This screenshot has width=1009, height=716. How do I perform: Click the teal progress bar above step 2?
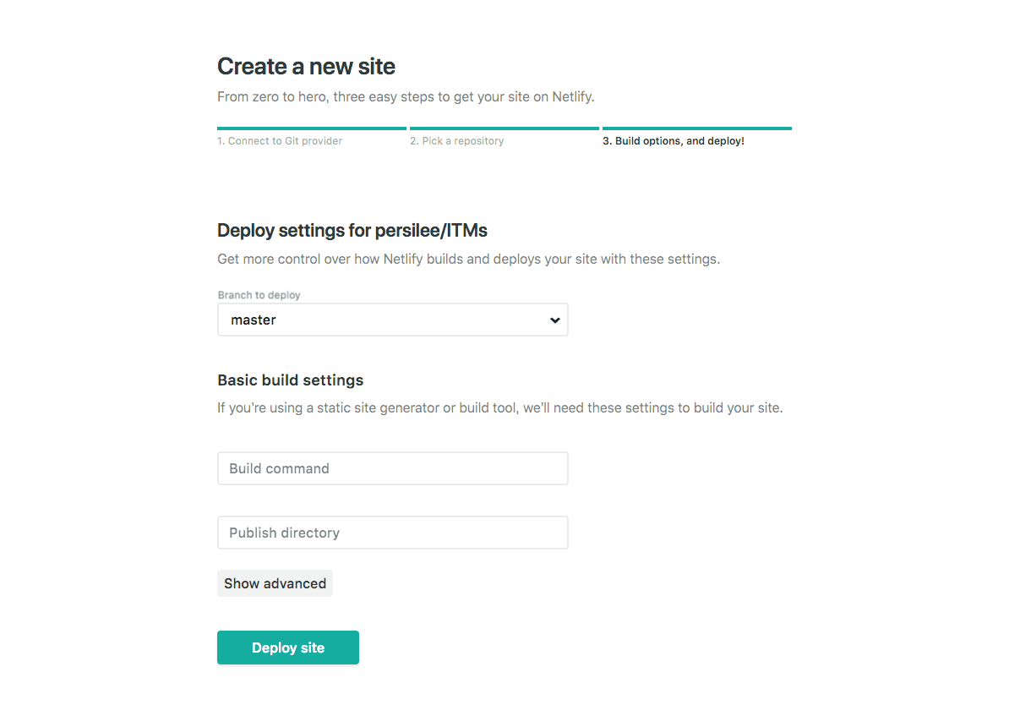pyautogui.click(x=504, y=128)
